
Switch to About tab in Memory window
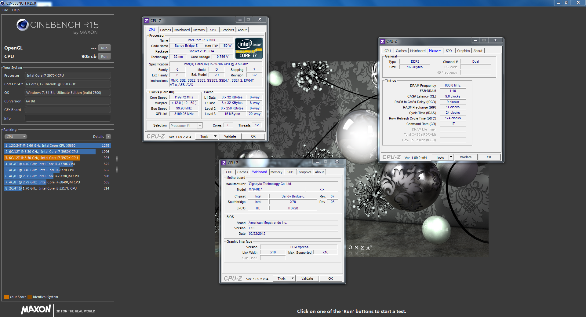click(478, 51)
